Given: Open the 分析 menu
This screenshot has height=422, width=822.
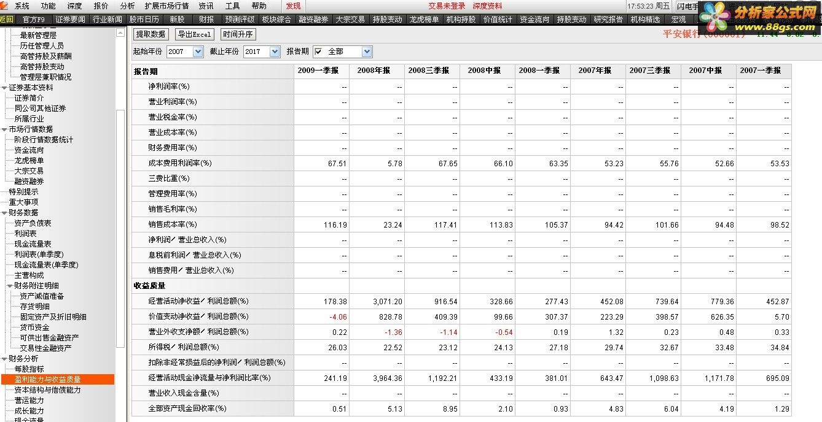Looking at the screenshot, I should (x=127, y=6).
